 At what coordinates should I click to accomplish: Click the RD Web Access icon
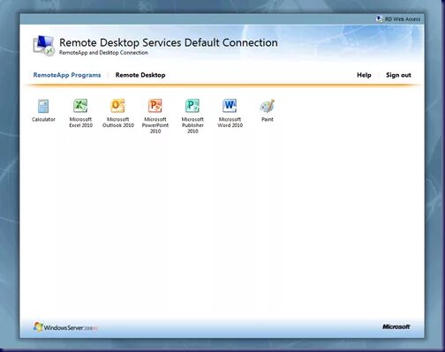pos(379,19)
